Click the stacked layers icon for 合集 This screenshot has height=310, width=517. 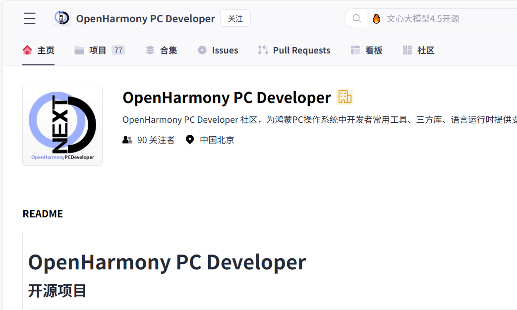click(x=150, y=50)
